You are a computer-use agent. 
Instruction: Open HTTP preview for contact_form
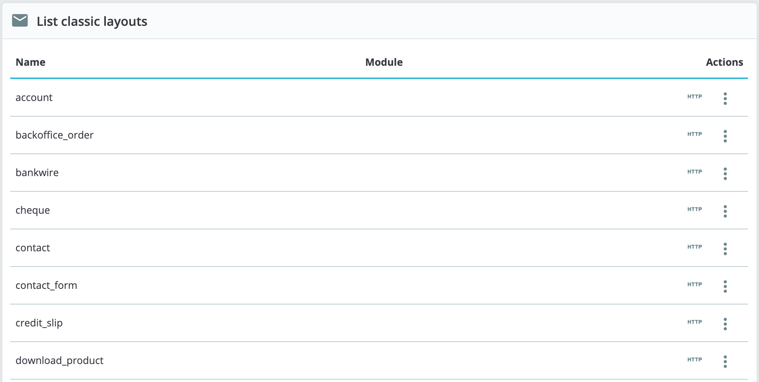694,285
